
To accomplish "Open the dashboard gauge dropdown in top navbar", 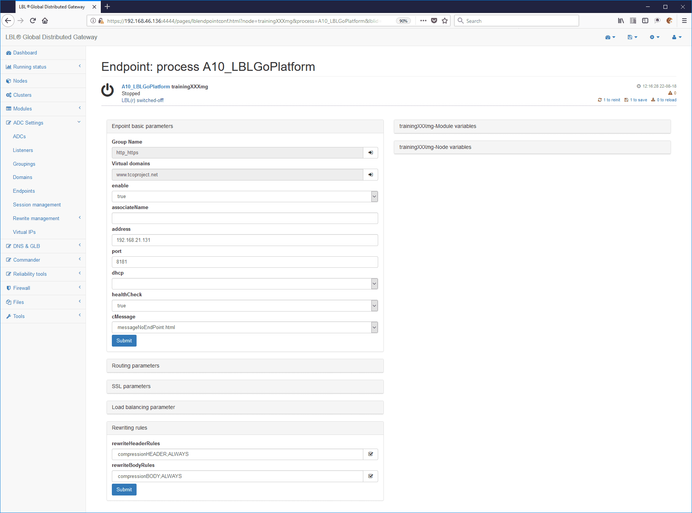I will pos(610,37).
